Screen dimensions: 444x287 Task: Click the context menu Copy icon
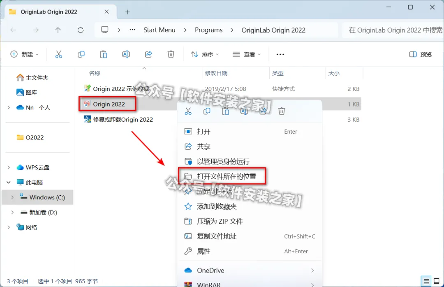pyautogui.click(x=207, y=111)
